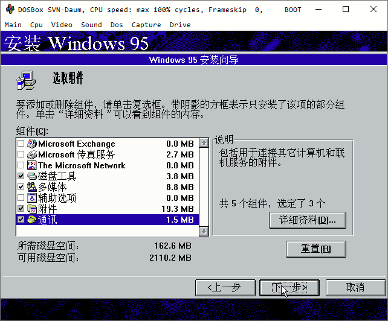
Task: Select The Microsoft Network row text
Action: click(82, 165)
